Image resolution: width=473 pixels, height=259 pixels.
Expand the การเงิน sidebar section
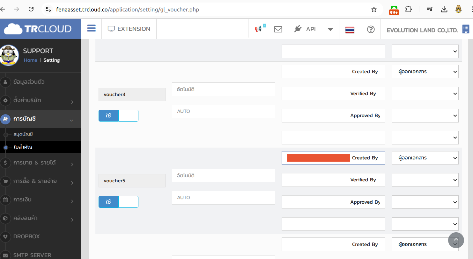tap(41, 200)
